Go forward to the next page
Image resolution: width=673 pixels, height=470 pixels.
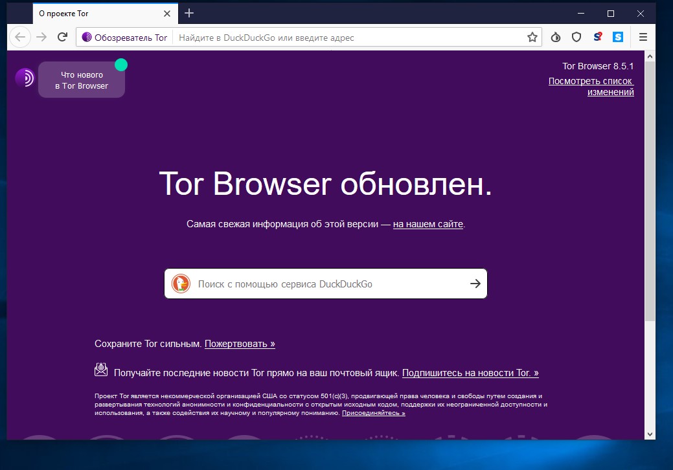[41, 38]
